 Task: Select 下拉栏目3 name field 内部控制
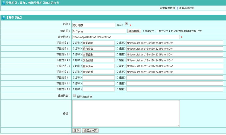99,55
